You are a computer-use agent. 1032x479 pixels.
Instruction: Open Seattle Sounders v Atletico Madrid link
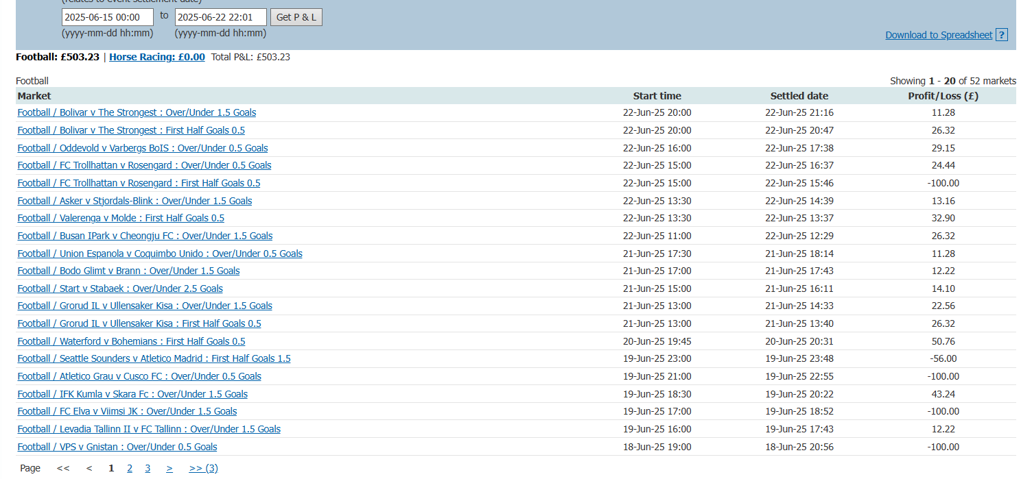[x=154, y=358]
